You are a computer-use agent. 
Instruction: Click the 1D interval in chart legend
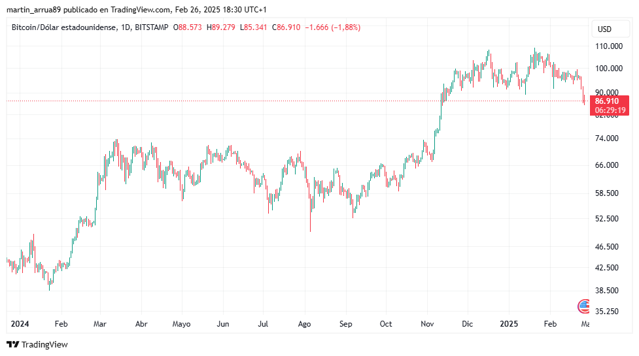coord(126,27)
